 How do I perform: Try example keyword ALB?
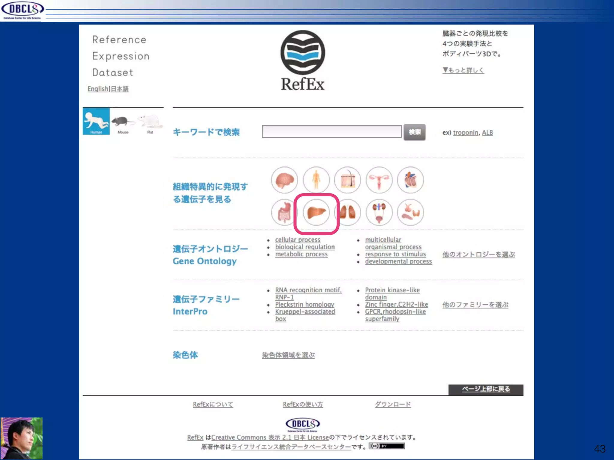pos(487,132)
